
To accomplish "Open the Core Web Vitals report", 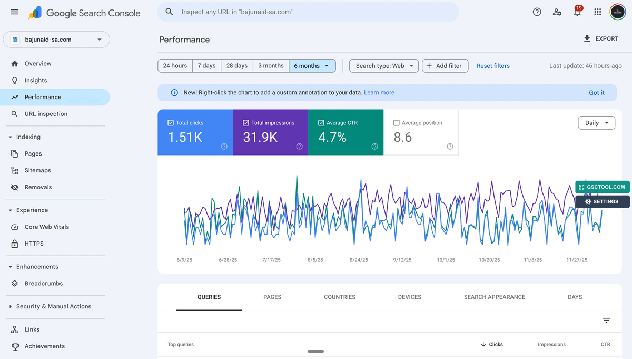I will pos(47,227).
